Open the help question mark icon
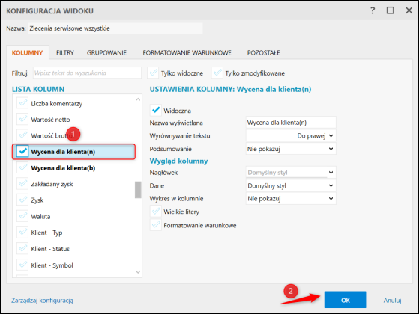 click(373, 10)
